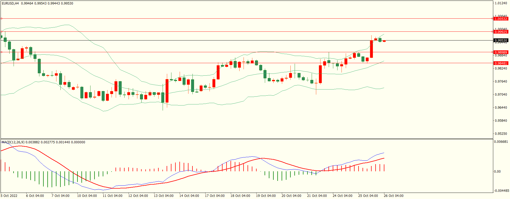Screen dimensions: 510x199
Task: Click the divider between price chart and MACD
Action: tap(246, 139)
